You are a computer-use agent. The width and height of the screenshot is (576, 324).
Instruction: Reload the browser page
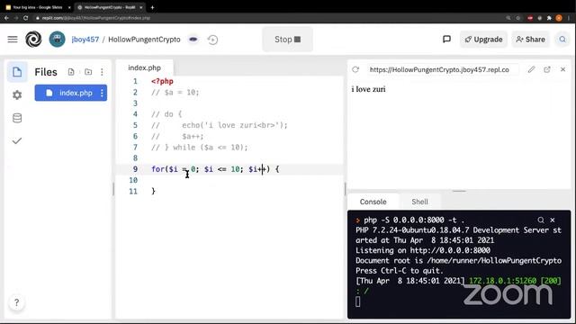click(25, 18)
